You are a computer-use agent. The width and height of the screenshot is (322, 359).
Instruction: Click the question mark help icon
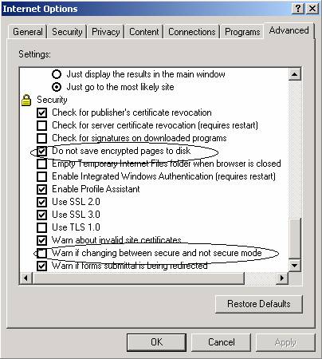click(x=298, y=9)
